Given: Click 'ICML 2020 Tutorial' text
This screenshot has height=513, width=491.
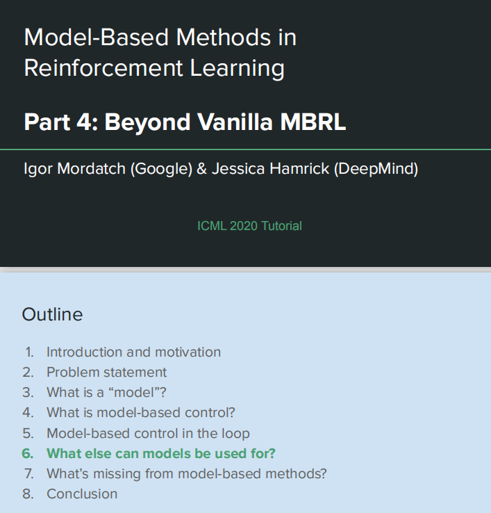Looking at the screenshot, I should click(249, 226).
